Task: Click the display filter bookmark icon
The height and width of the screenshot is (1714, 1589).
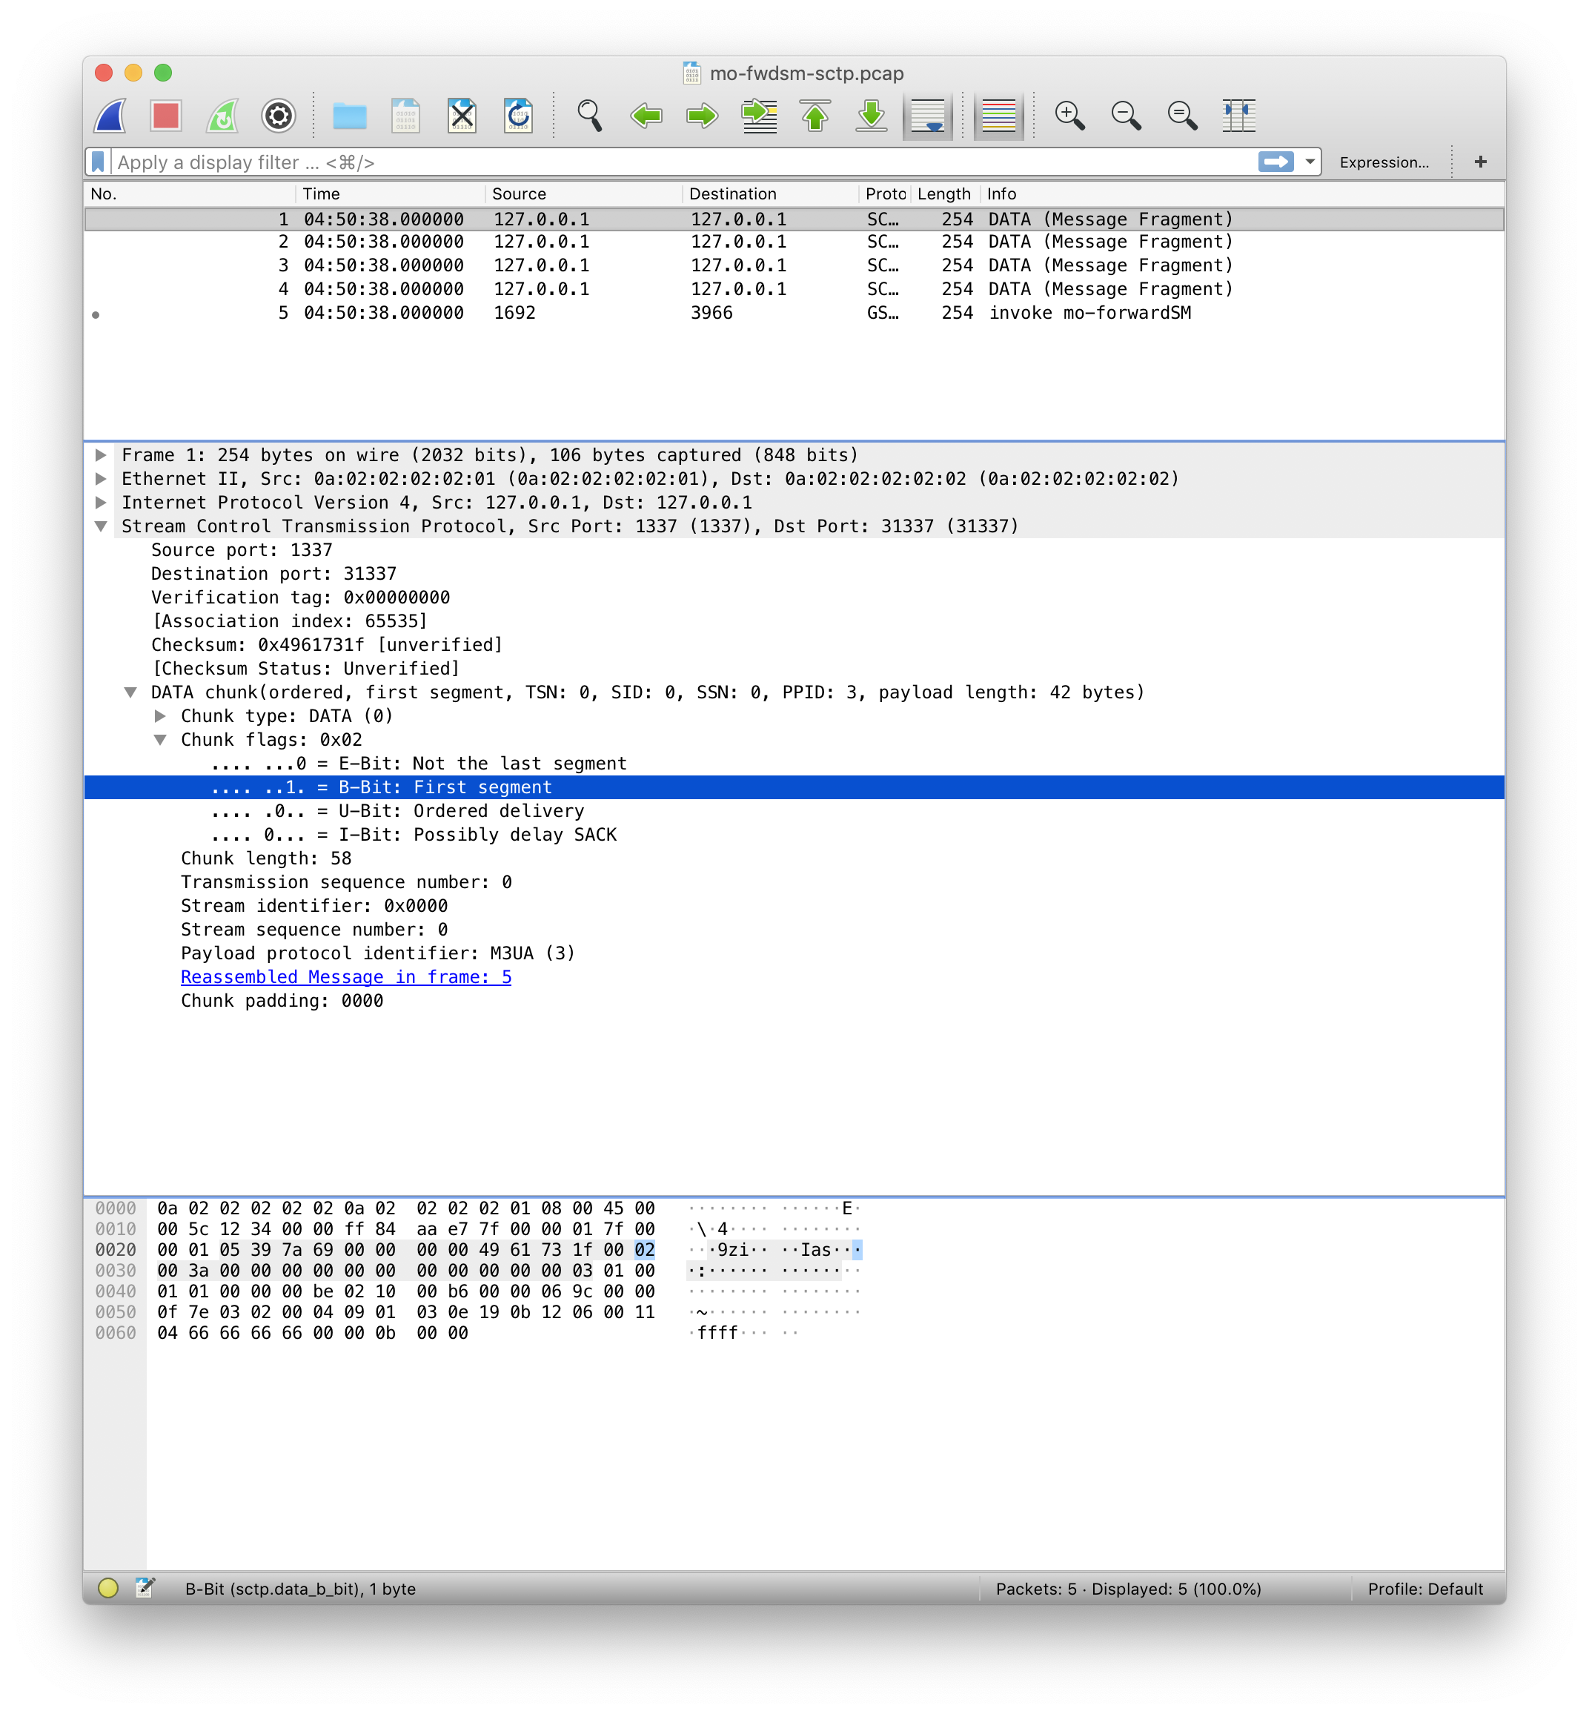Action: [98, 162]
